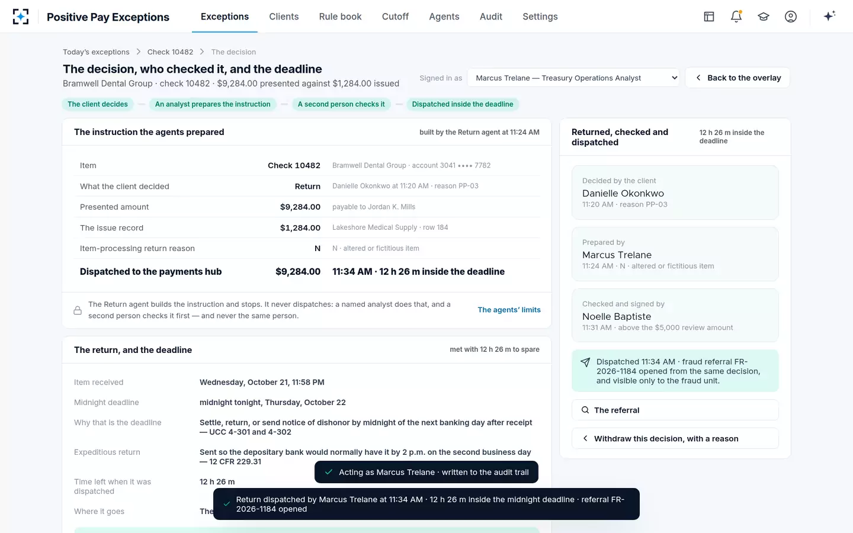This screenshot has height=533, width=853.
Task: Click issue record amount $1,284.00
Action: click(300, 228)
